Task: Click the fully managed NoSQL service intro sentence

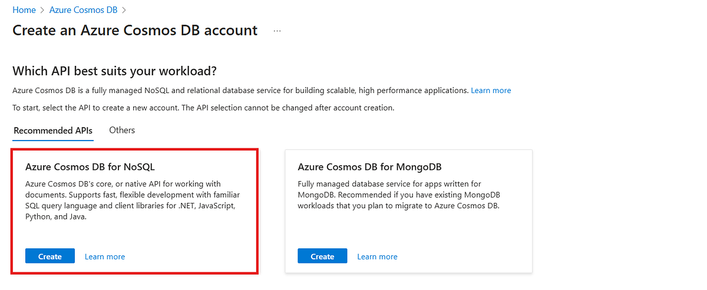Action: pyautogui.click(x=240, y=91)
